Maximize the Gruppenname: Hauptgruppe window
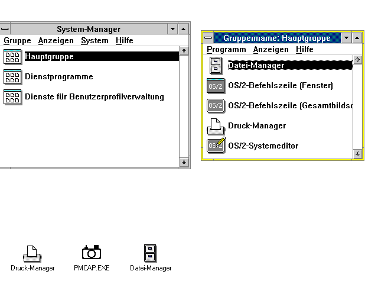The image size is (378, 284). click(357, 38)
